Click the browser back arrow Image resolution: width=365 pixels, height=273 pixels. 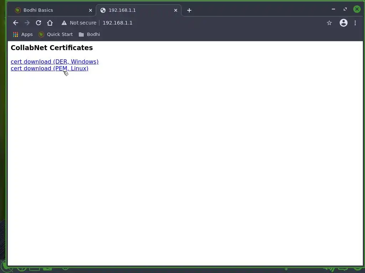click(x=16, y=23)
